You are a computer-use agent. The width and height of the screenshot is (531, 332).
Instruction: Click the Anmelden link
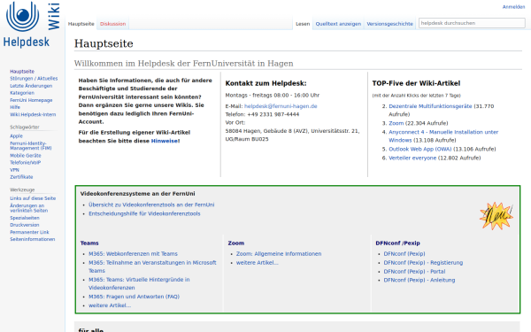click(513, 7)
